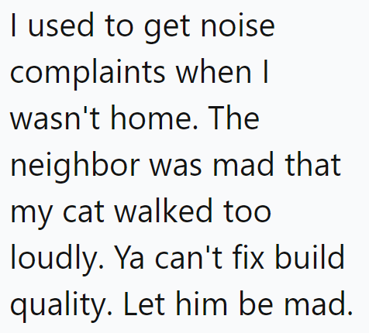
Task: Click the word "when" in the second line
Action: tap(213, 71)
